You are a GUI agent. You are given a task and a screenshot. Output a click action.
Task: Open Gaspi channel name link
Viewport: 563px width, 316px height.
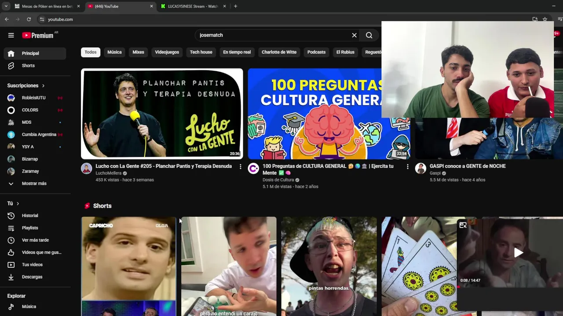[435, 173]
